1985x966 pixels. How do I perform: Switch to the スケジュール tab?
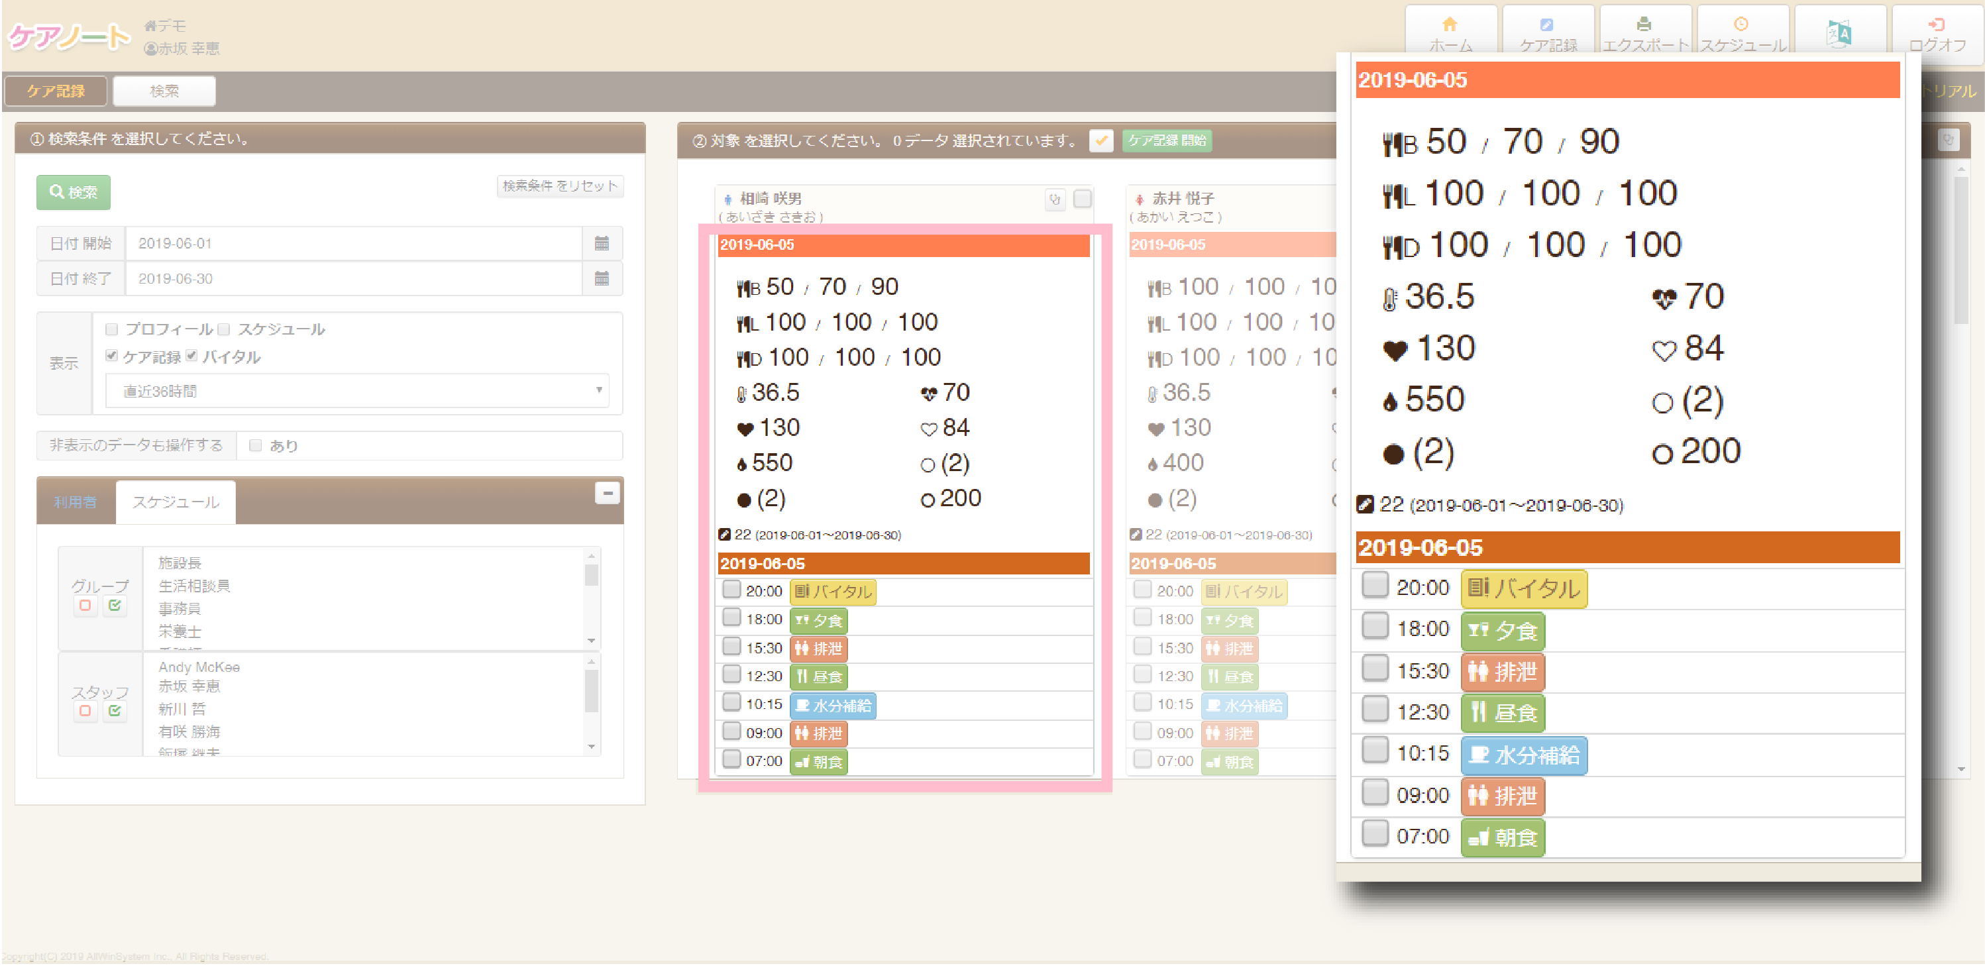point(176,502)
